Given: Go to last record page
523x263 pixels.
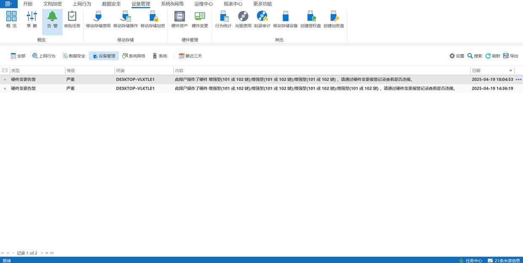Looking at the screenshot, I should [52, 253].
